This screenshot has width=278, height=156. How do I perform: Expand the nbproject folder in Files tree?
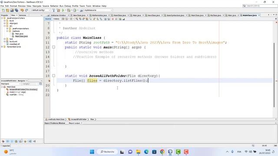click(4, 23)
